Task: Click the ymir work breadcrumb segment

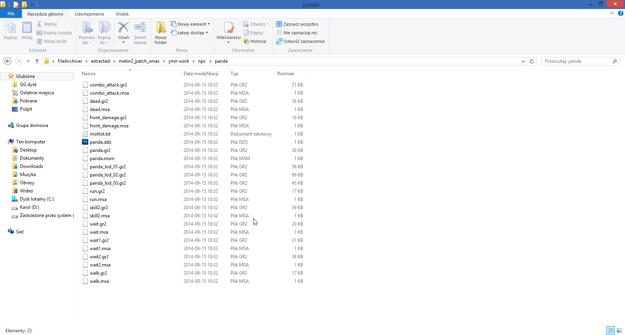Action: click(179, 61)
